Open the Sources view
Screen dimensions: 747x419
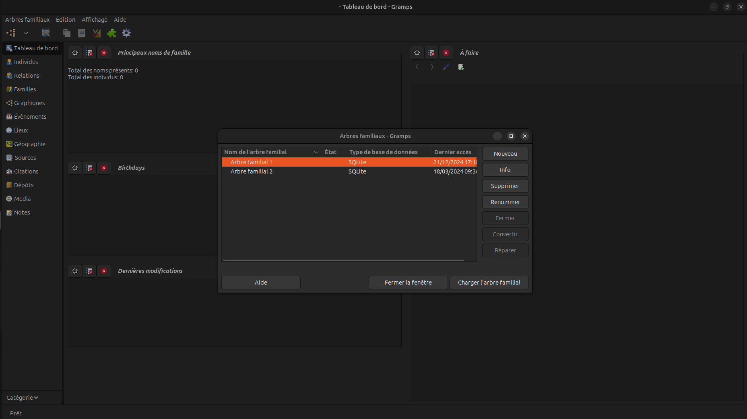(x=32, y=158)
